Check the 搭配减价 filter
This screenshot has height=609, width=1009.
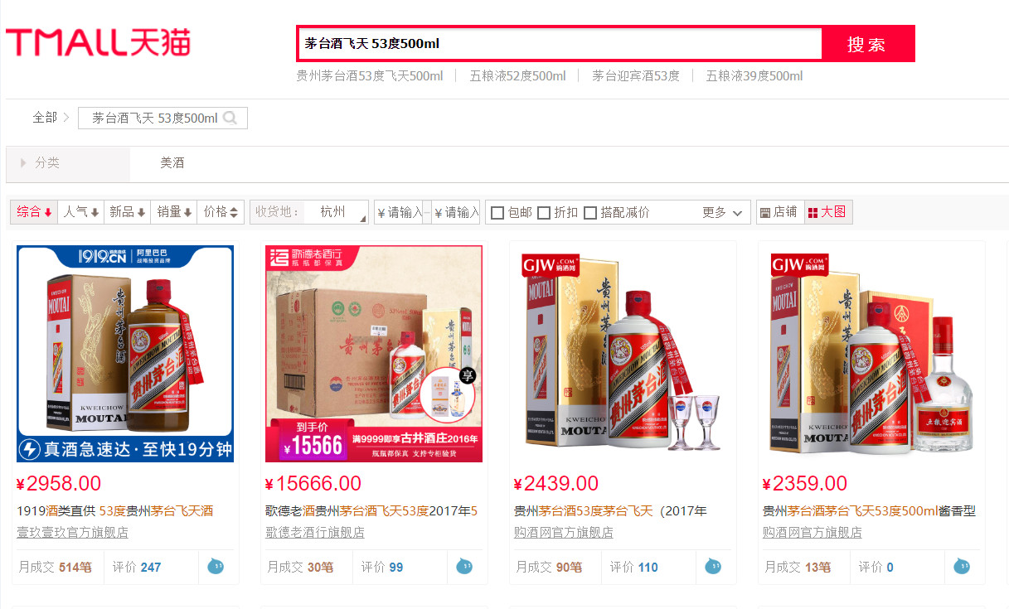click(590, 213)
